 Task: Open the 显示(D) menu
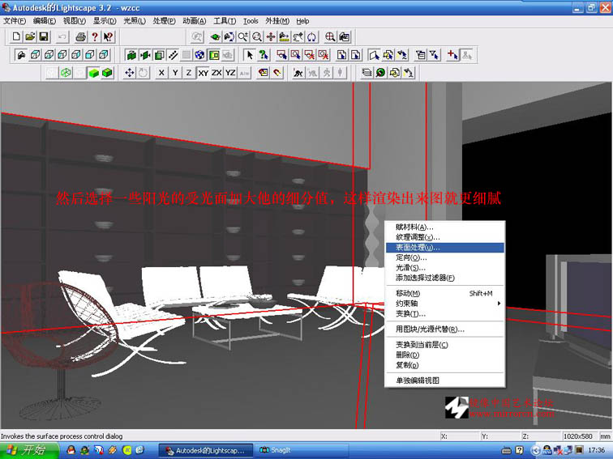[105, 21]
